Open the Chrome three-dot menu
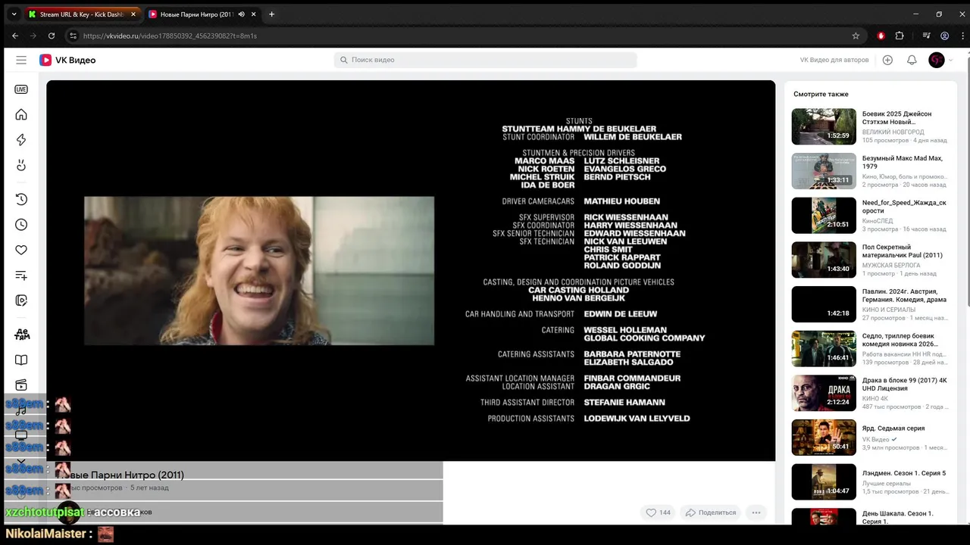This screenshot has height=545, width=970. tap(961, 36)
